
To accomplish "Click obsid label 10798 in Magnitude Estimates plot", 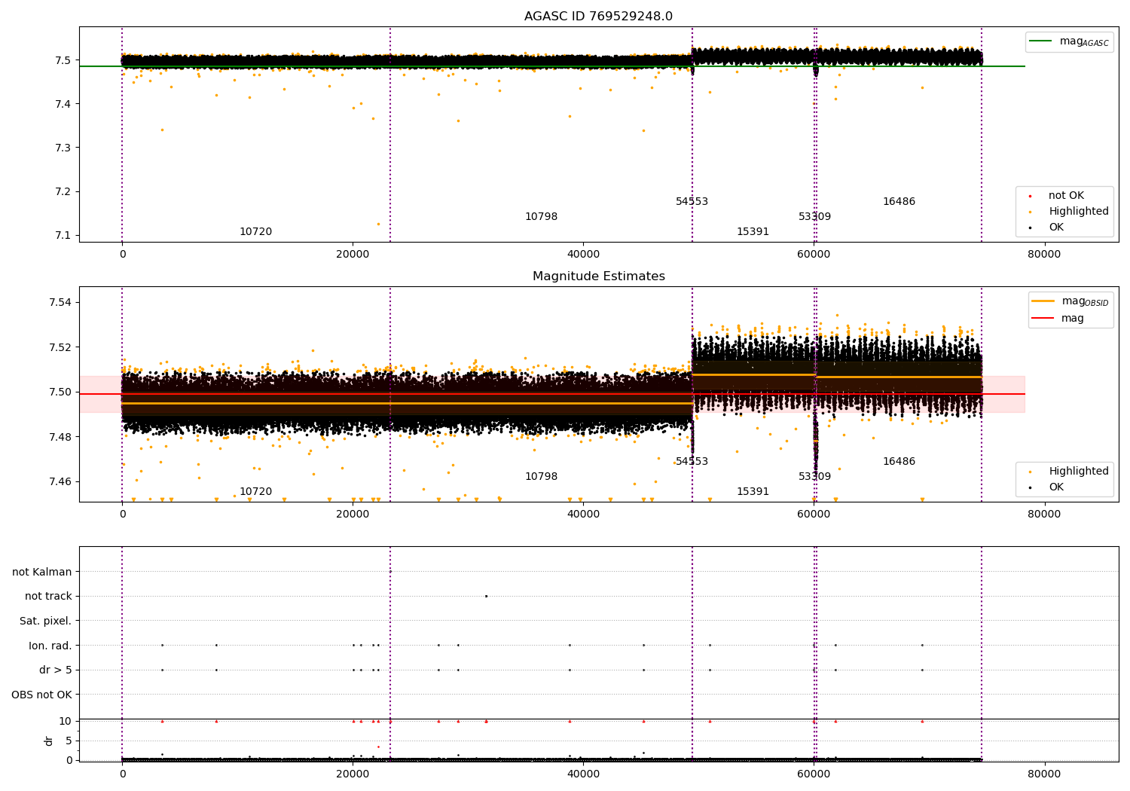I will tap(541, 477).
